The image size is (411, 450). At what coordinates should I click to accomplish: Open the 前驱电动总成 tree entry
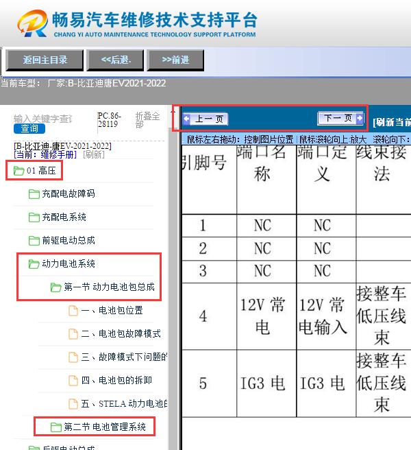(x=68, y=240)
